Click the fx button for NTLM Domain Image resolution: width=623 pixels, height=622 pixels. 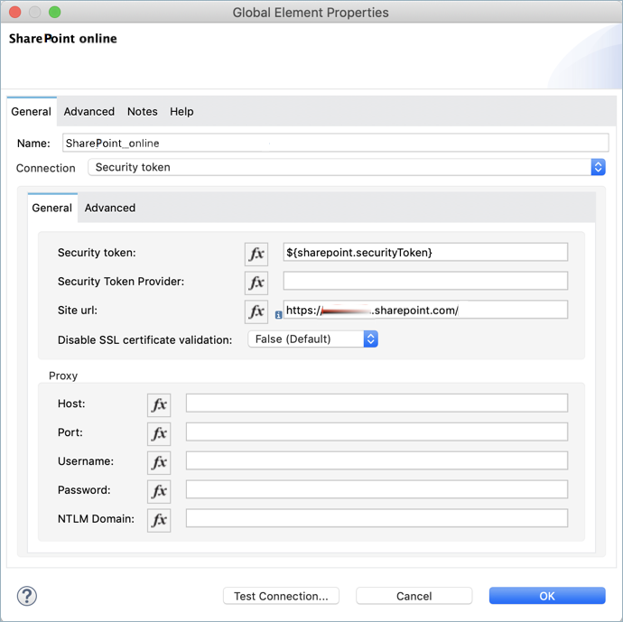(159, 520)
